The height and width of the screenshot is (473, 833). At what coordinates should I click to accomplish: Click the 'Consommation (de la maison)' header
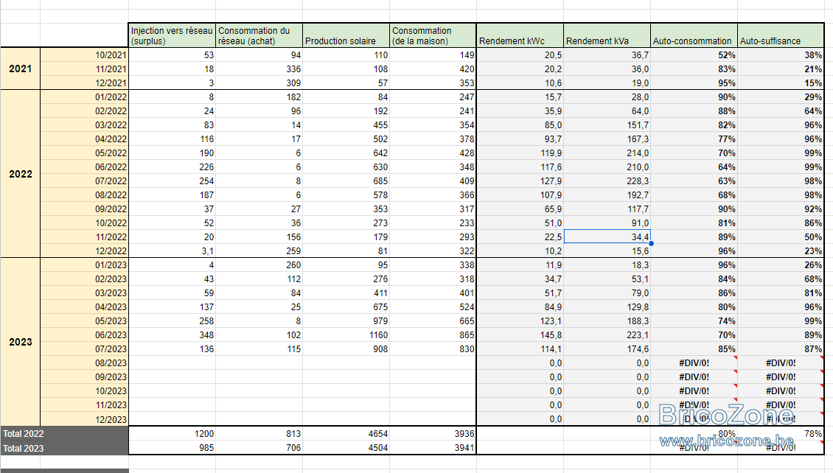[433, 35]
